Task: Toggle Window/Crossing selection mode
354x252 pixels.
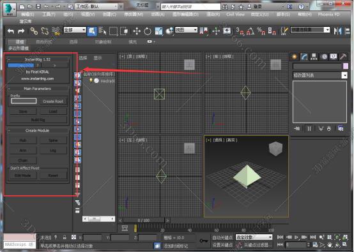Action: (x=124, y=31)
